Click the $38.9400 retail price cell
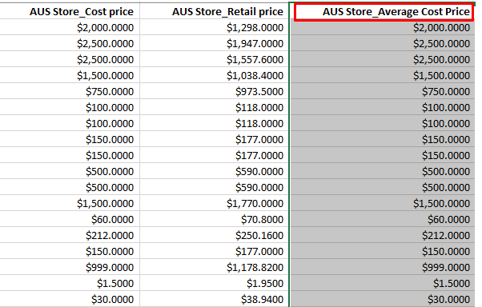The height and width of the screenshot is (307, 482). tap(215, 299)
